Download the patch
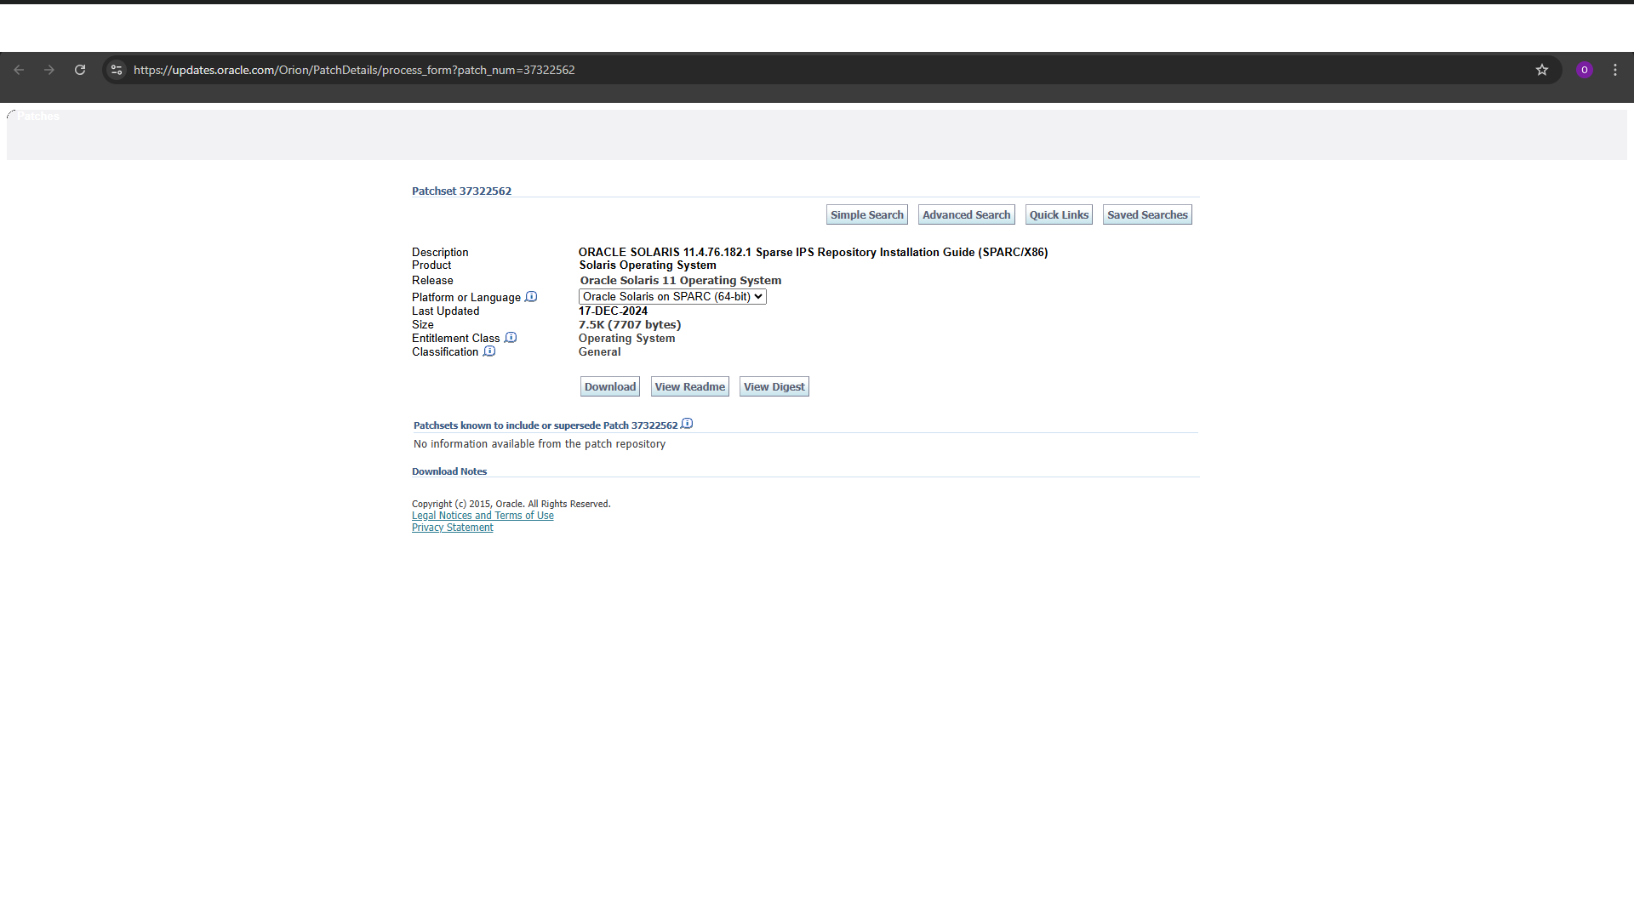This screenshot has height=919, width=1634. 609,386
